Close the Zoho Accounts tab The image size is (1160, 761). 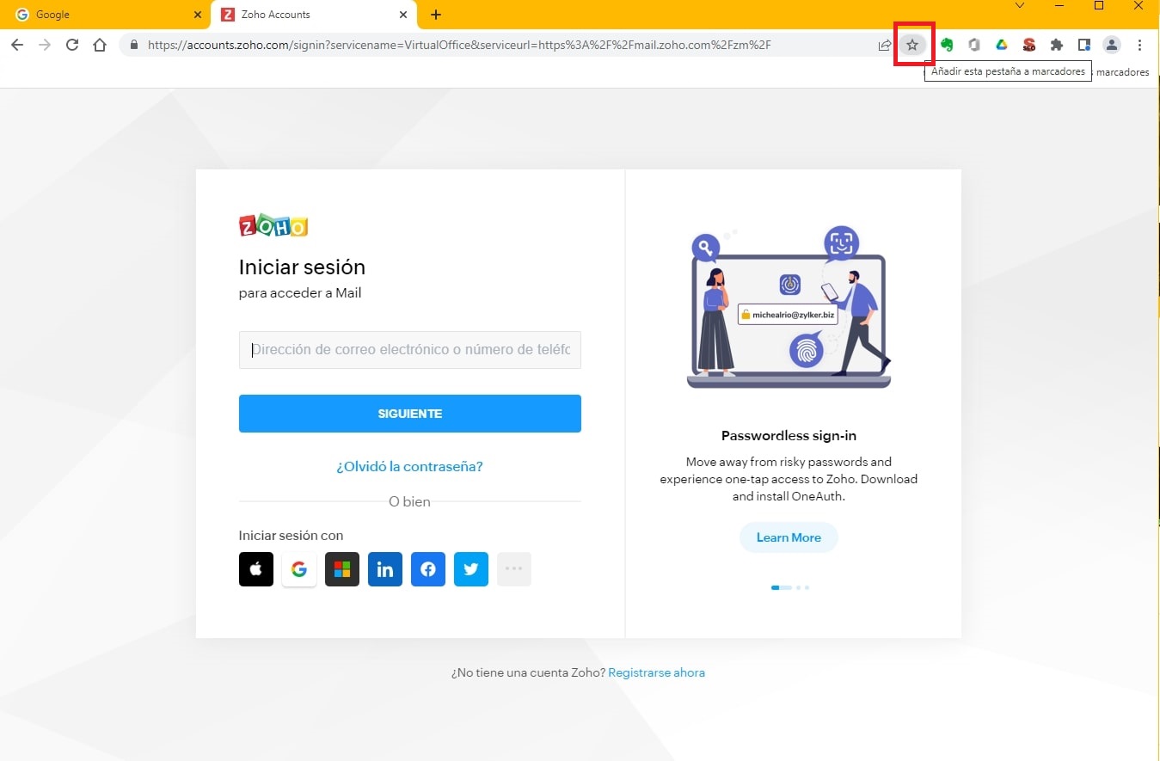point(404,15)
